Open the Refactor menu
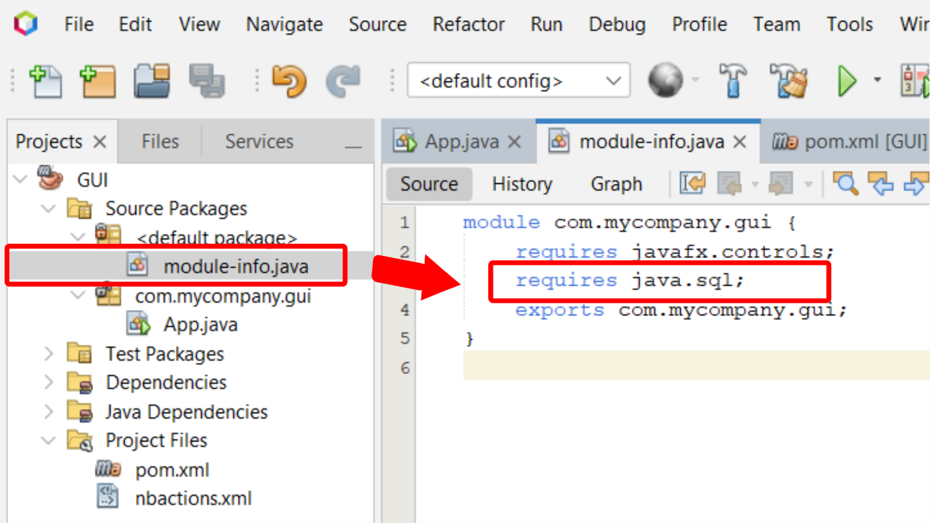The image size is (933, 525). click(468, 24)
